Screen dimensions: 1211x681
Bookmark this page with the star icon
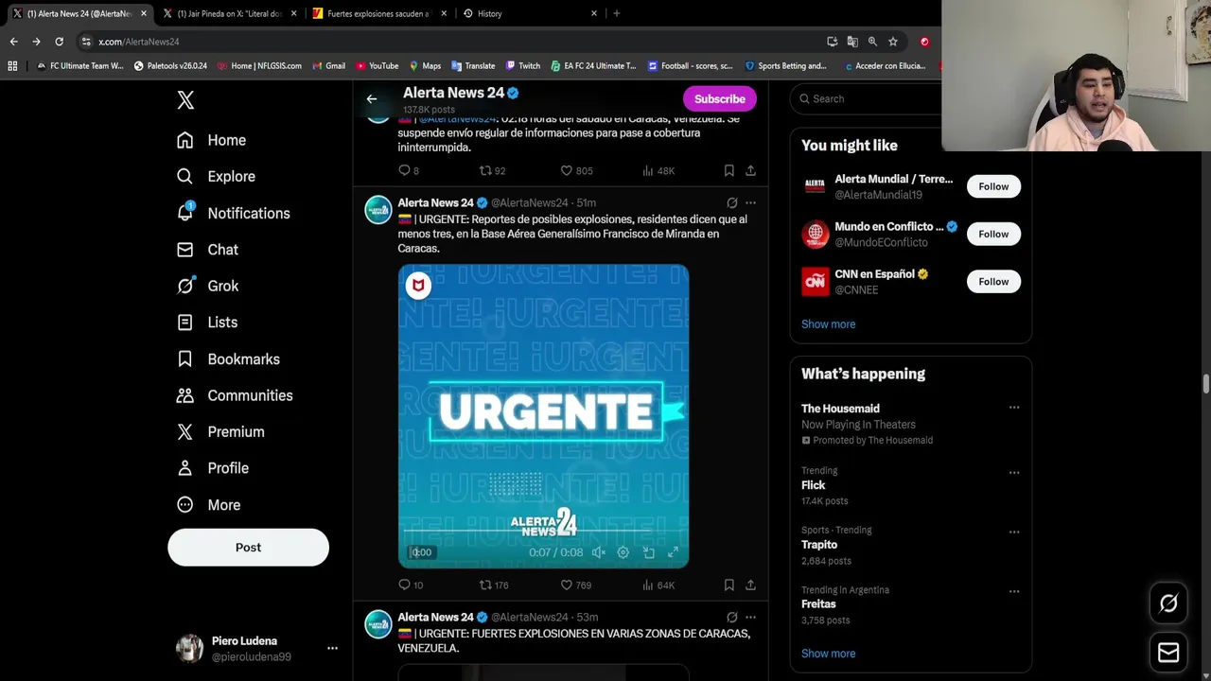coord(892,42)
